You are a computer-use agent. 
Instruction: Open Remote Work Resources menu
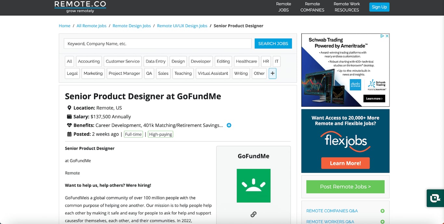pyautogui.click(x=347, y=7)
